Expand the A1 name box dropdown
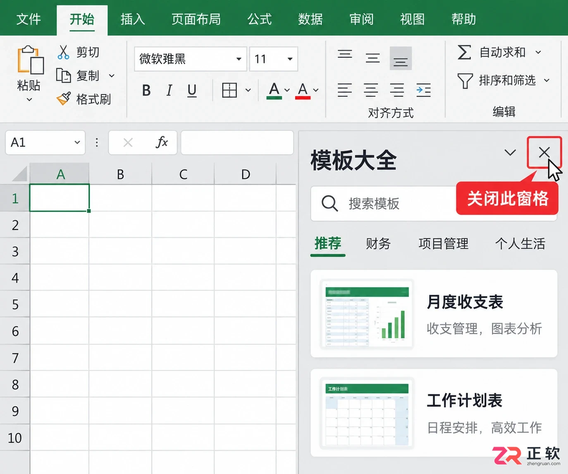The width and height of the screenshot is (568, 474). tap(77, 142)
